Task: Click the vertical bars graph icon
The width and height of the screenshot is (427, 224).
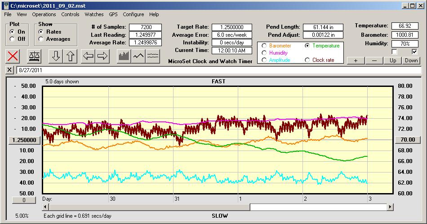Action: pos(124,56)
